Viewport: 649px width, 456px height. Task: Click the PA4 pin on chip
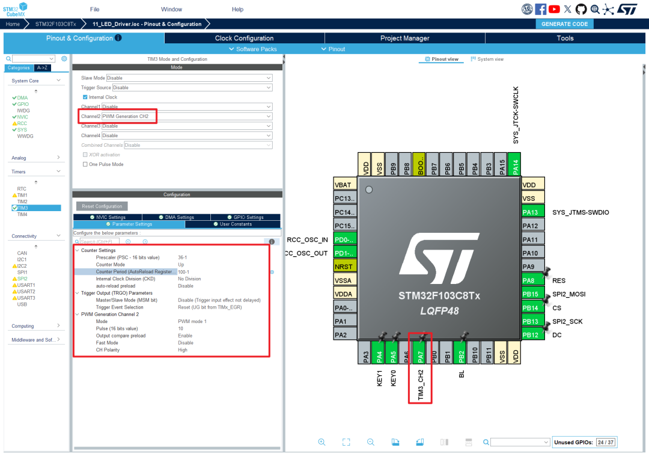pos(379,353)
